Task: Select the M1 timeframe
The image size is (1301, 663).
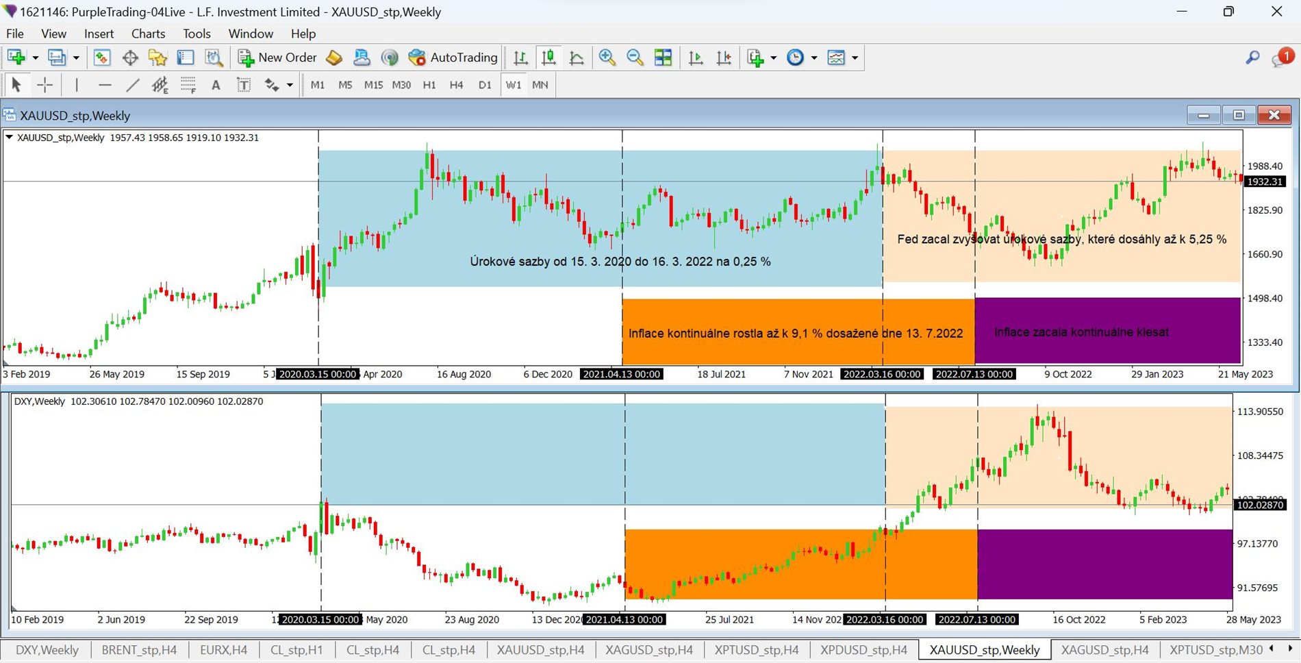Action: [x=318, y=84]
